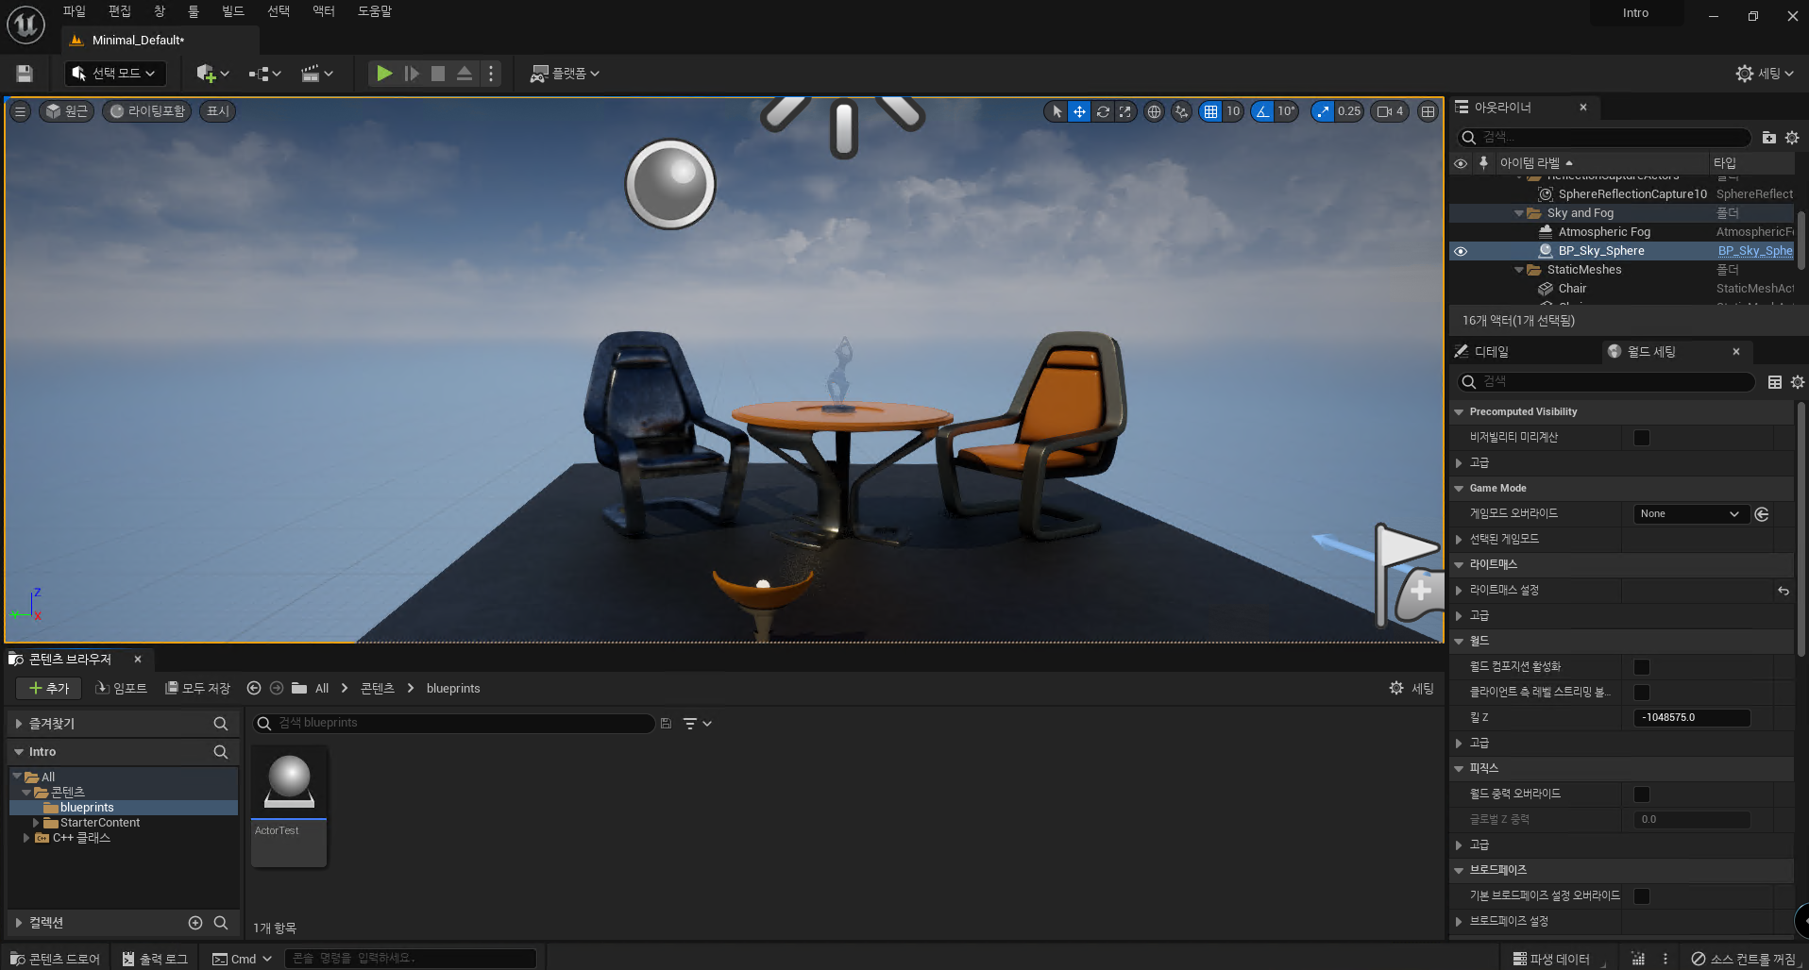Viewport: 1809px width, 970px height.
Task: Browse to game mode asset icon
Action: click(x=1762, y=514)
